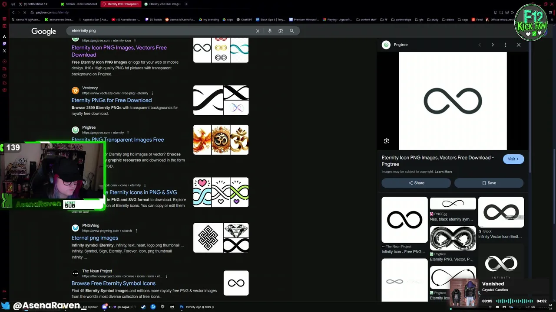Share the previewed eternity image
The height and width of the screenshot is (312, 556).
pyautogui.click(x=416, y=183)
